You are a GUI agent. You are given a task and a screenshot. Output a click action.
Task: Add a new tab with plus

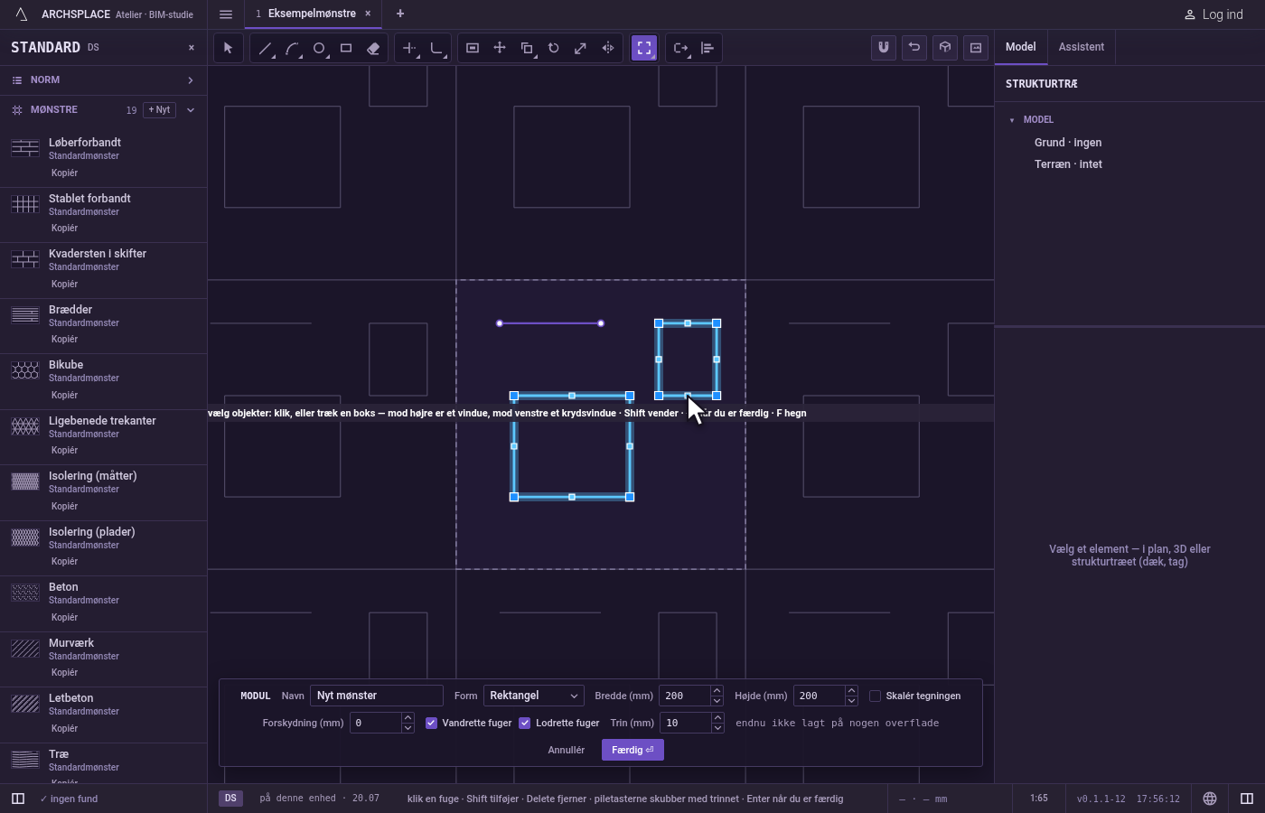(400, 14)
